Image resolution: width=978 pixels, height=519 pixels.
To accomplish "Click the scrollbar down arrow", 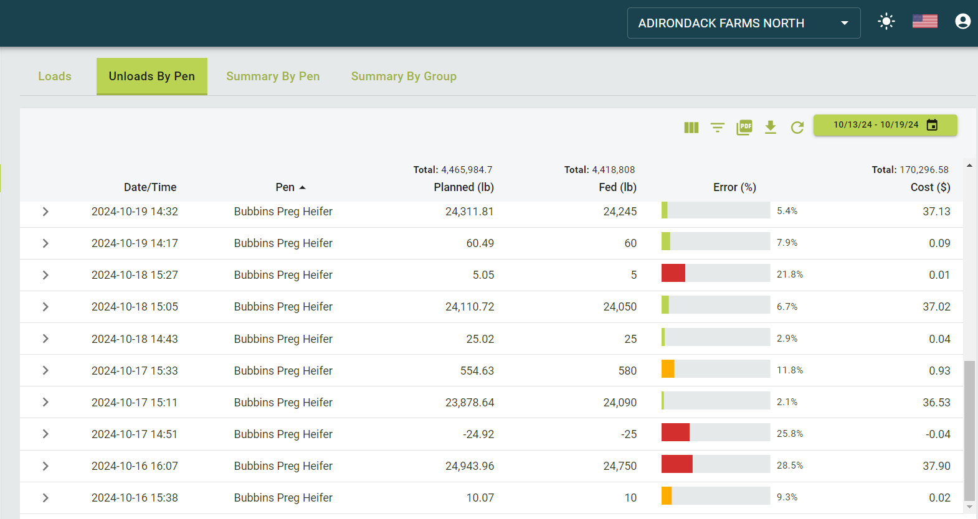I will point(969,507).
